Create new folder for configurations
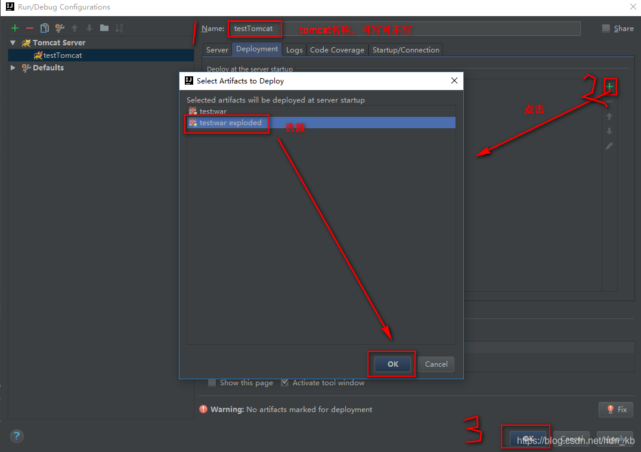 [x=104, y=28]
